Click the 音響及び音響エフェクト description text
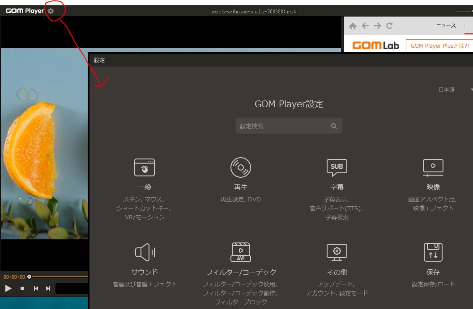 click(x=145, y=284)
